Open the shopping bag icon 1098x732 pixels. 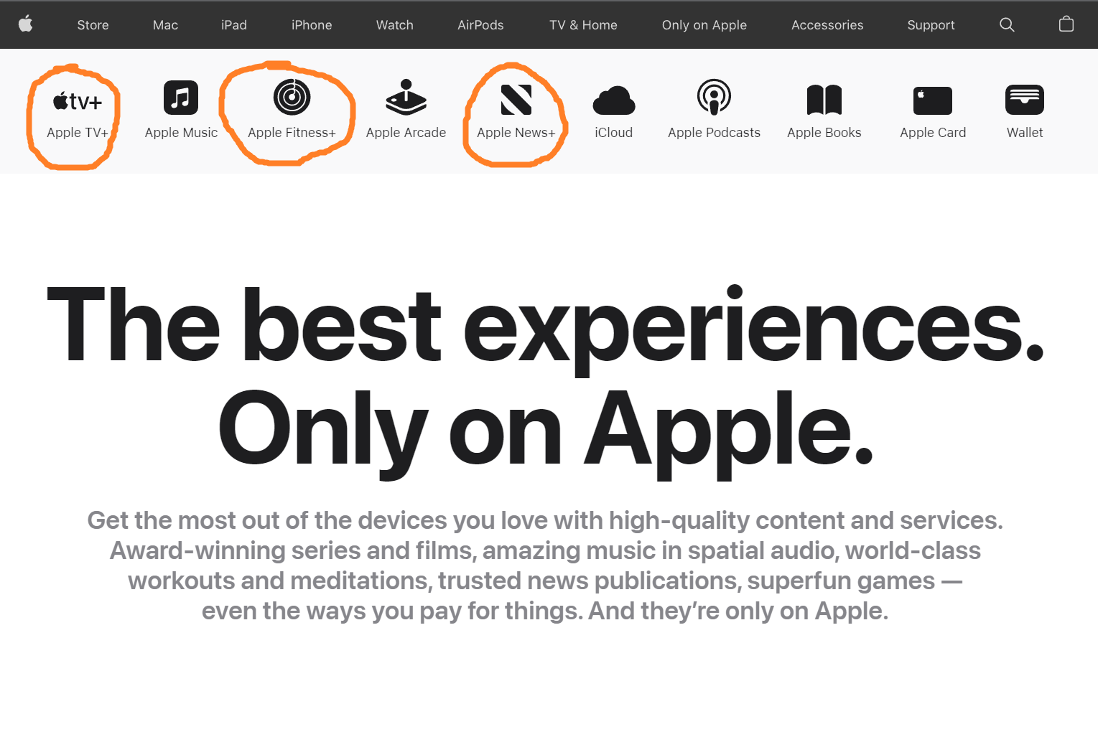(1066, 24)
